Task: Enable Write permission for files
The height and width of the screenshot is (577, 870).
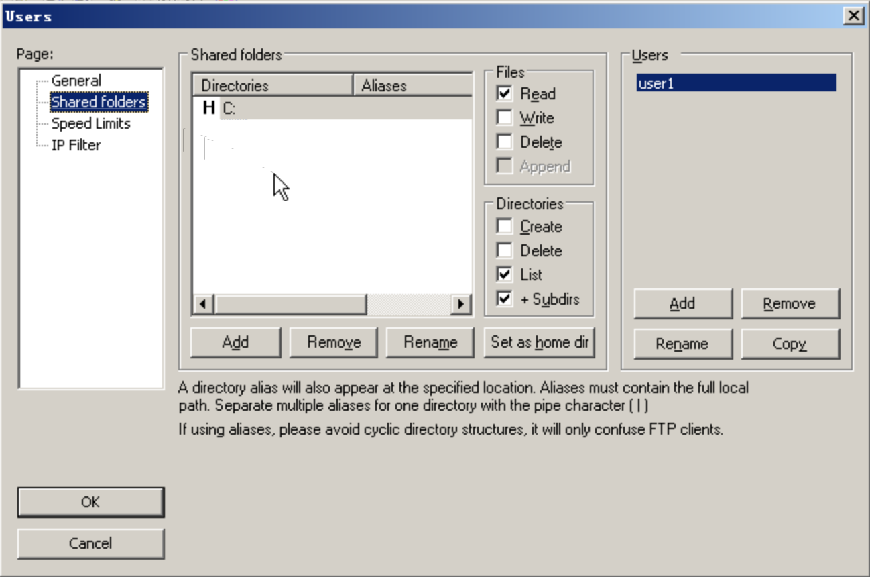Action: coord(505,118)
